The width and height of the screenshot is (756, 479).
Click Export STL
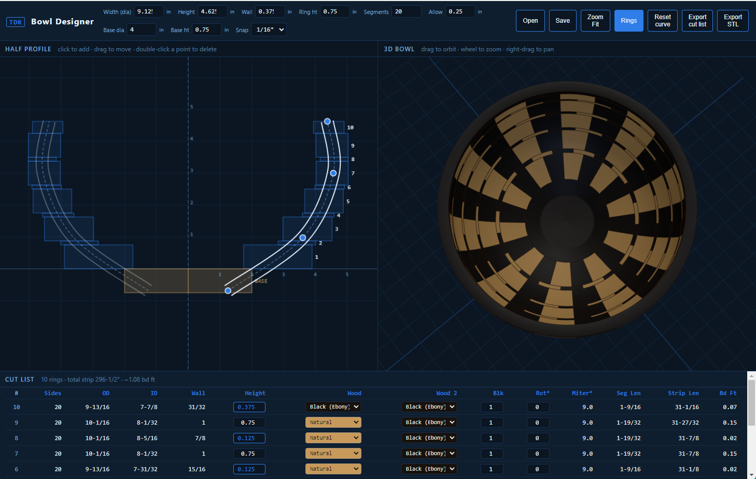pyautogui.click(x=733, y=21)
